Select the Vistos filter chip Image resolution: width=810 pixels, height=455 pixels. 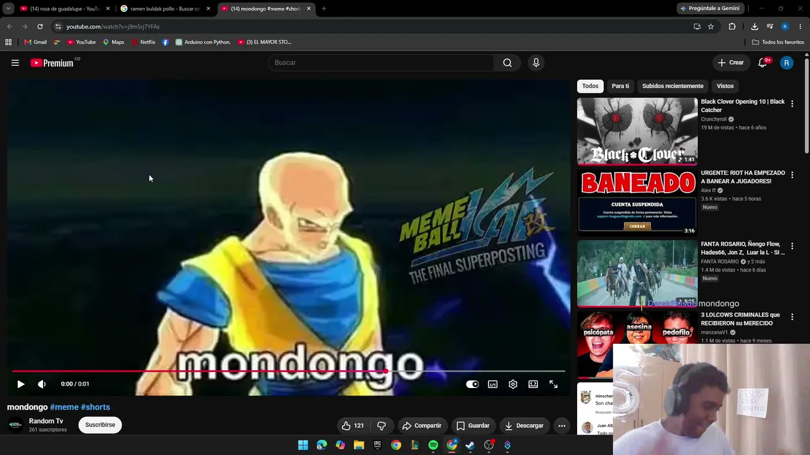(725, 86)
